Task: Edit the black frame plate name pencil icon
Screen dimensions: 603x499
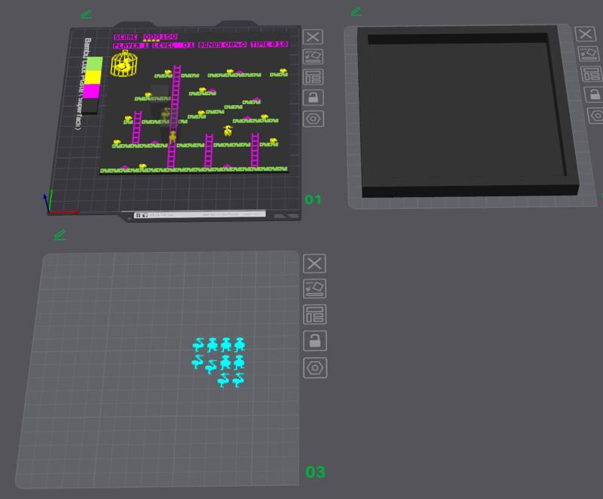Action: (356, 12)
